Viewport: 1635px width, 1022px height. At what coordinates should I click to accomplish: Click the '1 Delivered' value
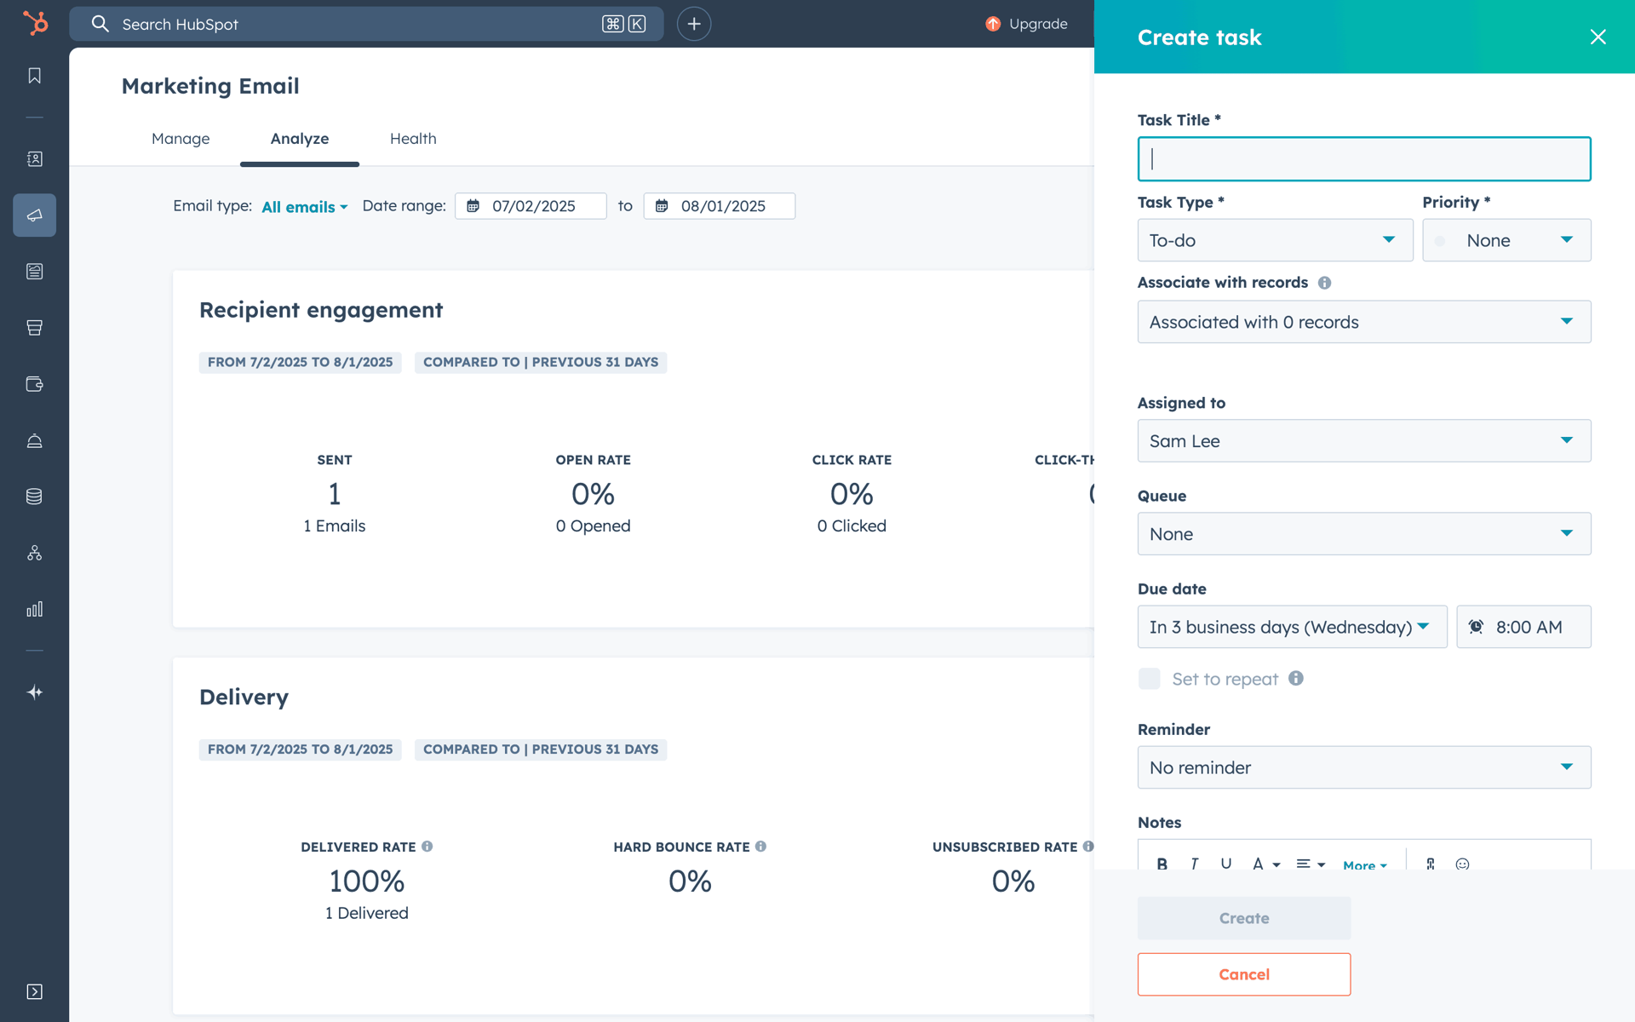point(367,913)
